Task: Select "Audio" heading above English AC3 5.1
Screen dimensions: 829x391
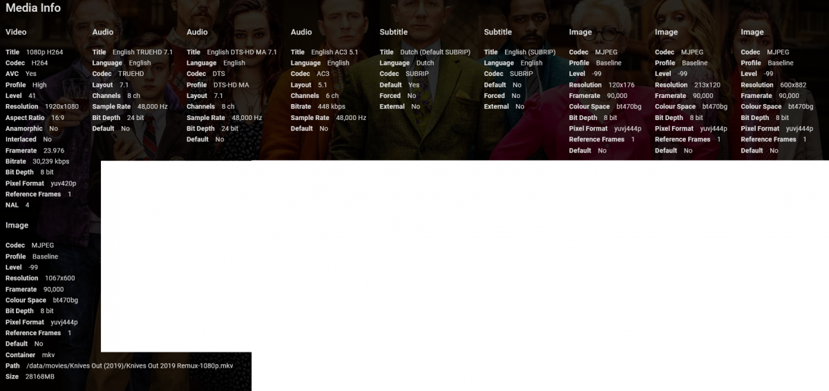Action: point(301,32)
